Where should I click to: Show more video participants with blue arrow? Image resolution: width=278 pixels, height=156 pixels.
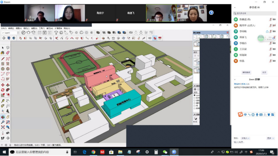211,13
